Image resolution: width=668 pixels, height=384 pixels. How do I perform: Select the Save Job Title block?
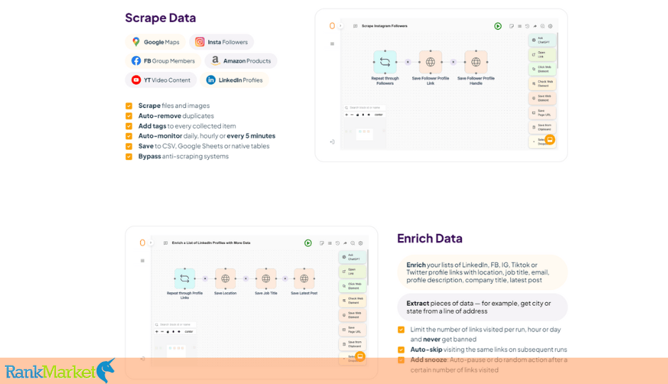[266, 278]
